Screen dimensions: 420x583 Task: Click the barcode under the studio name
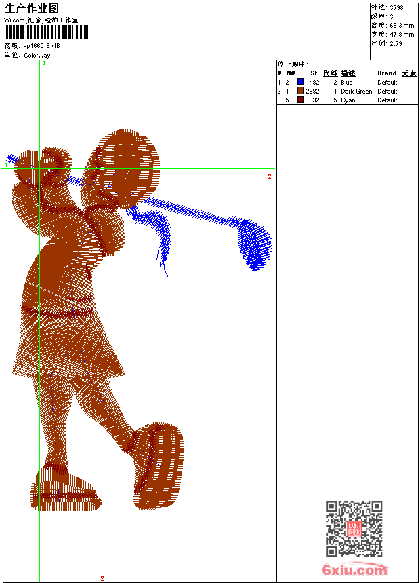pos(47,32)
